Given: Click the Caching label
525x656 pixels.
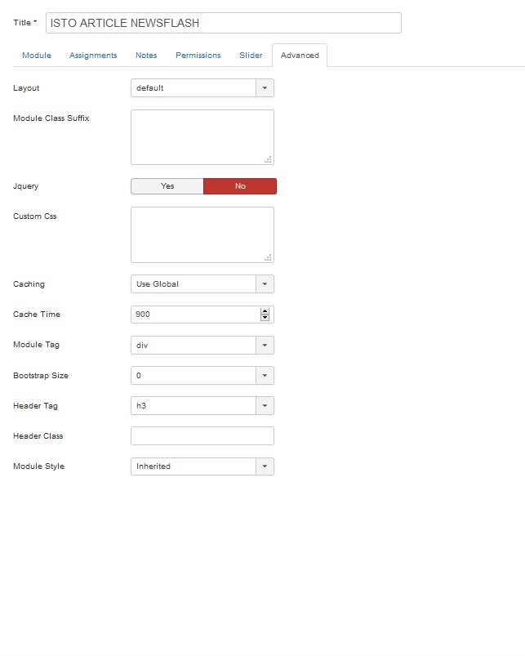Looking at the screenshot, I should tap(29, 284).
